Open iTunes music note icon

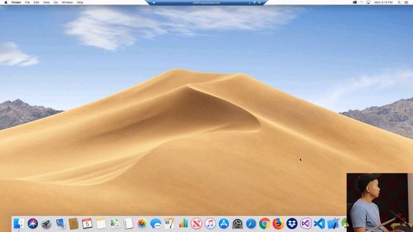pyautogui.click(x=210, y=224)
